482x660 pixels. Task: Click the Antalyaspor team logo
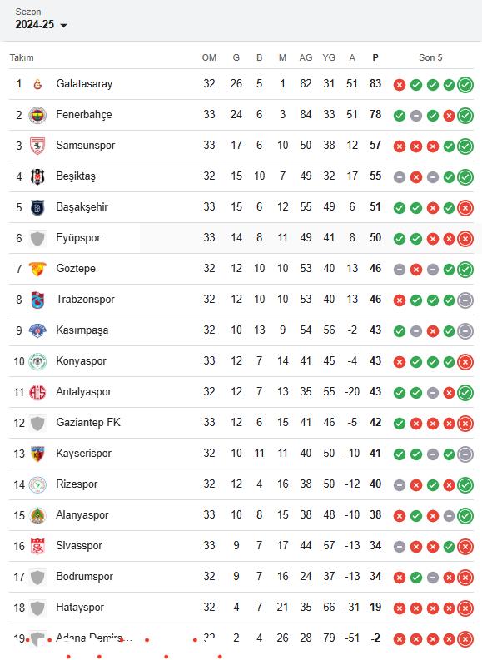37,392
